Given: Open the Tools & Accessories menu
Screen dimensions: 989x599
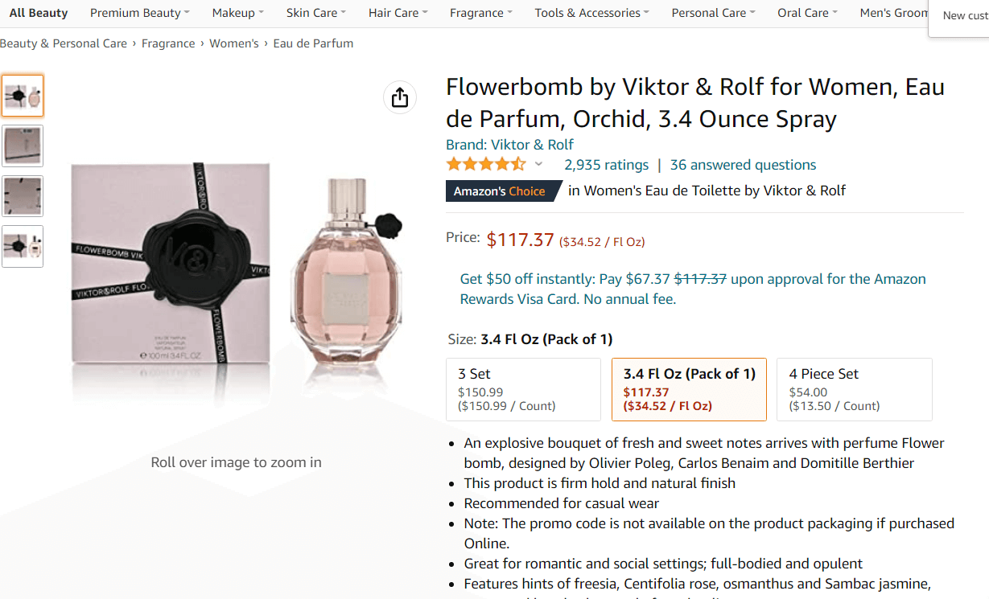Looking at the screenshot, I should [x=592, y=13].
